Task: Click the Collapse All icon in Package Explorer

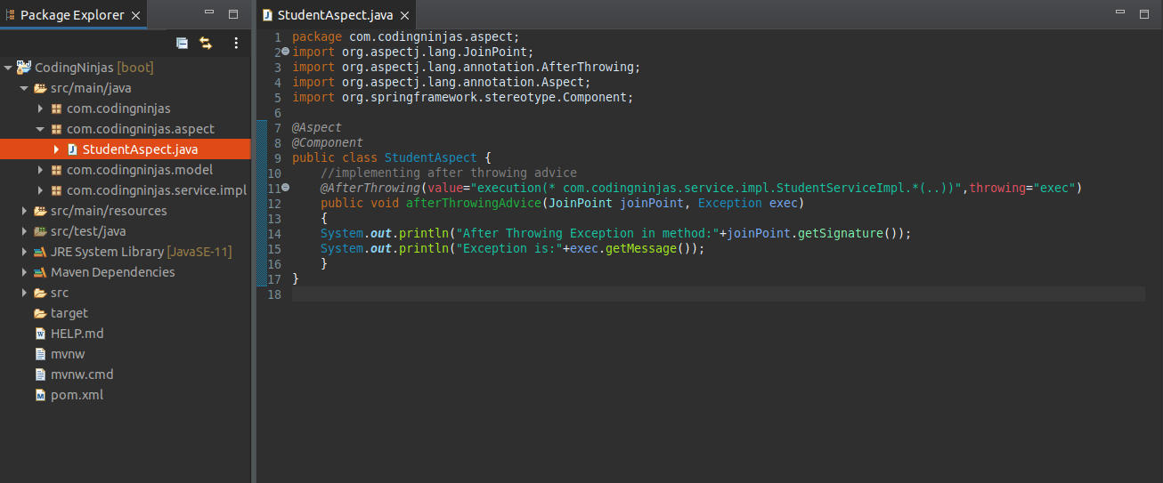Action: click(183, 43)
